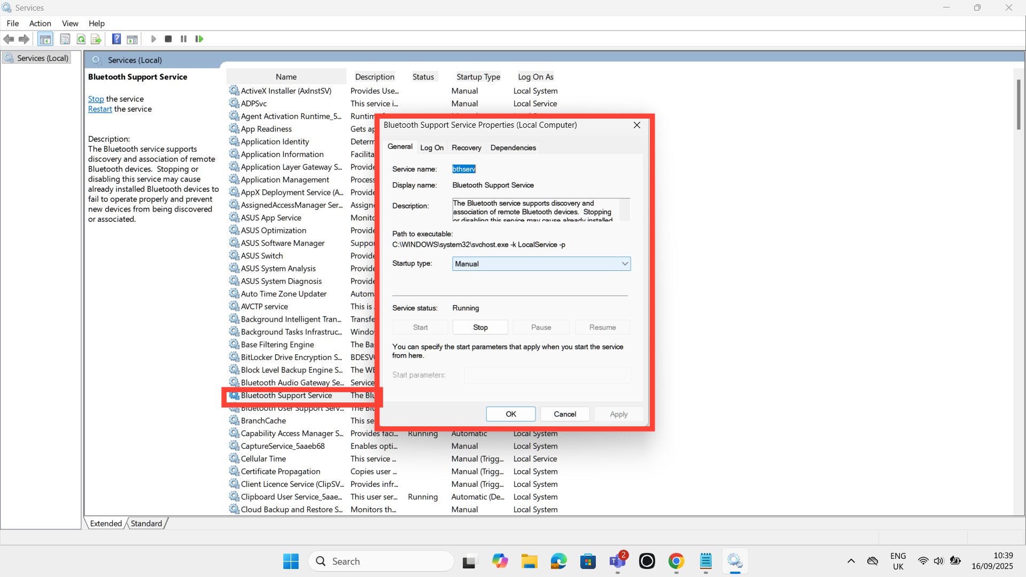Select Services (Local) tree node
Image resolution: width=1026 pixels, height=577 pixels.
pyautogui.click(x=42, y=58)
